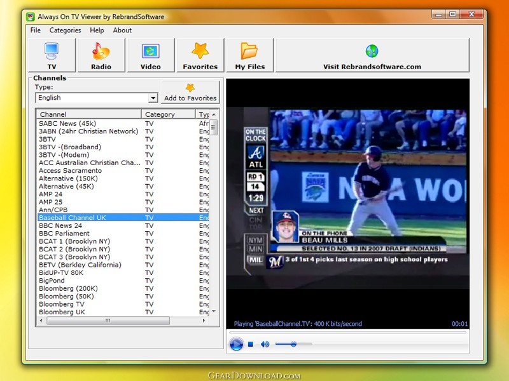This screenshot has width=509, height=381.
Task: Select Bloomberg TV channel
Action: 123,304
